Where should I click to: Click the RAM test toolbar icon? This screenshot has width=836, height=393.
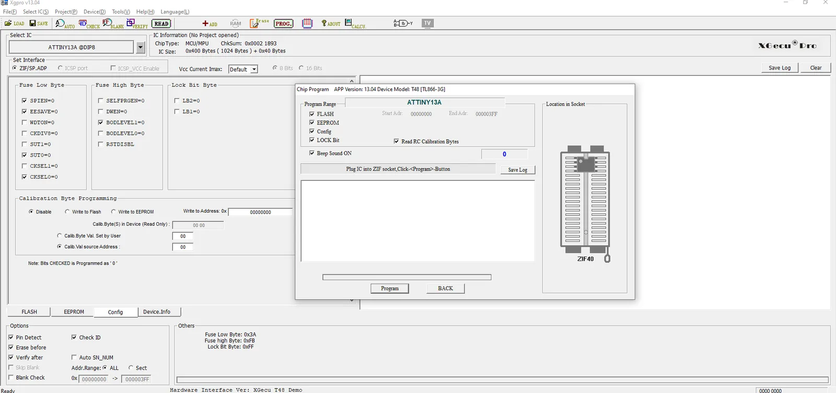pyautogui.click(x=236, y=24)
